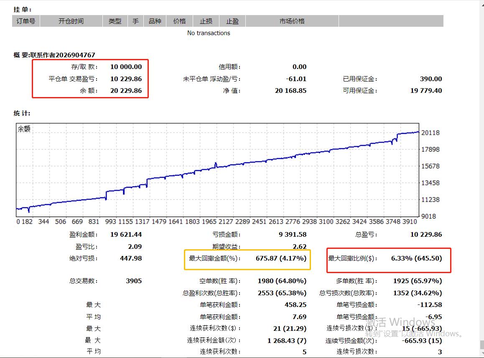Click the 激活 Windows watermark text
This screenshot has height=358, width=484.
pyautogui.click(x=401, y=322)
